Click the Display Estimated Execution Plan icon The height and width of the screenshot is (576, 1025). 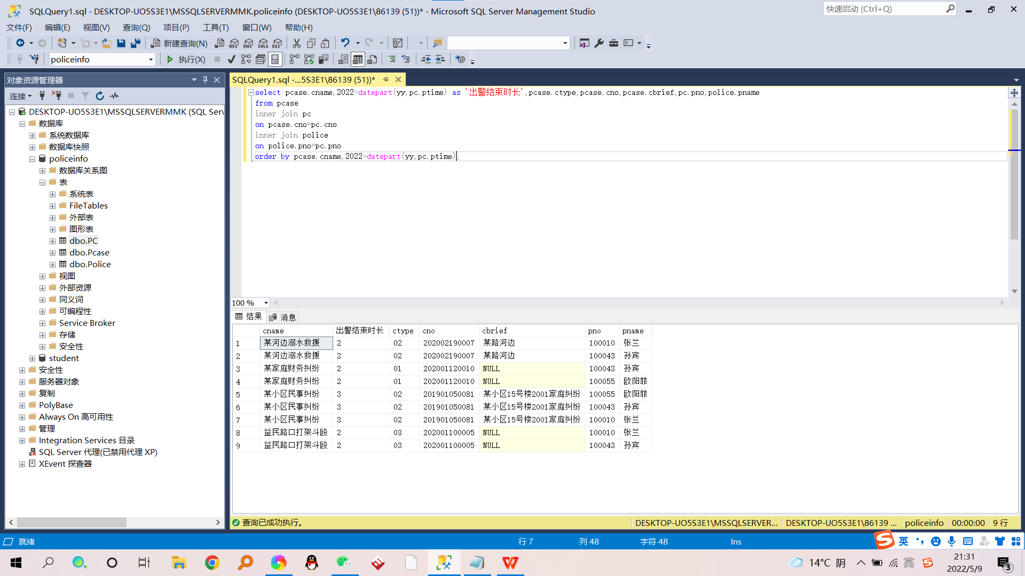point(246,59)
